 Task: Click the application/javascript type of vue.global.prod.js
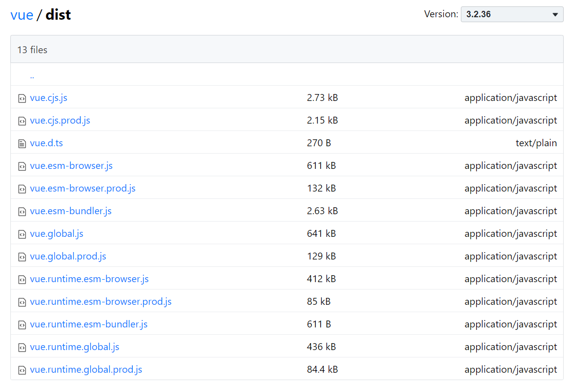pyautogui.click(x=511, y=257)
